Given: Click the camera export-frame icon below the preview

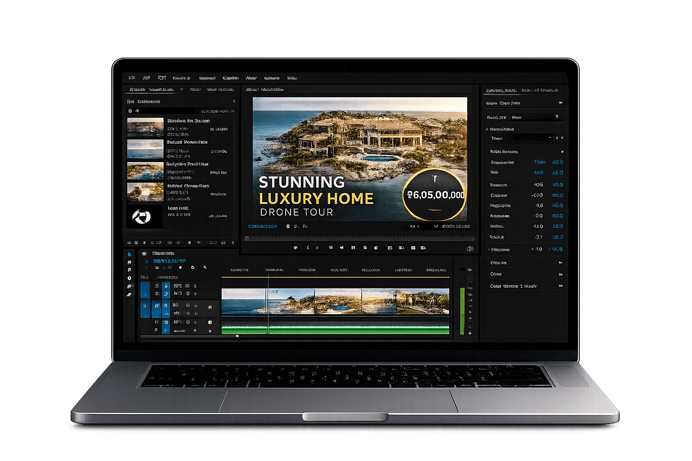Looking at the screenshot, I should click(470, 249).
